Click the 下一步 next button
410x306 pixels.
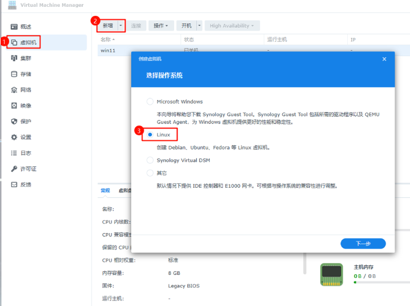click(363, 243)
